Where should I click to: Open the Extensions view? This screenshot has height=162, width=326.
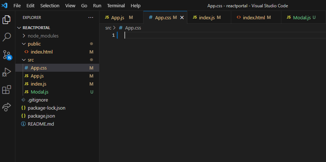coord(7,90)
